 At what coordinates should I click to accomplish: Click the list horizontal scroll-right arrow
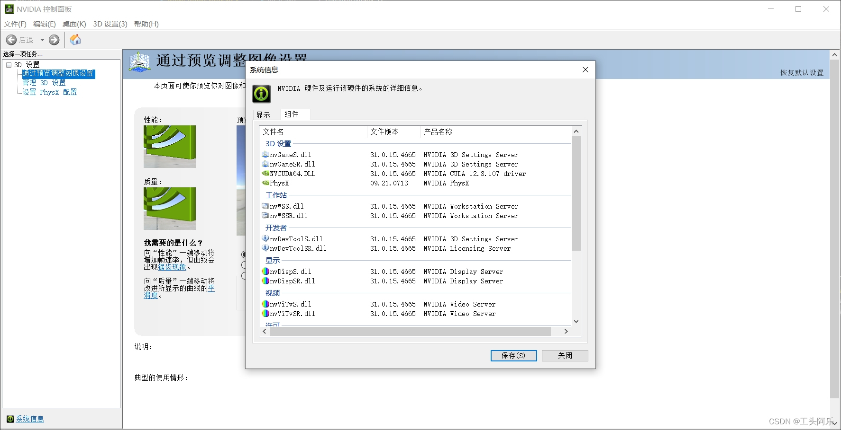click(566, 332)
